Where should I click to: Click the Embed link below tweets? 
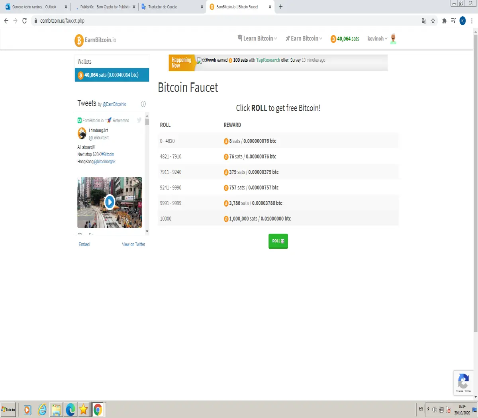84,244
